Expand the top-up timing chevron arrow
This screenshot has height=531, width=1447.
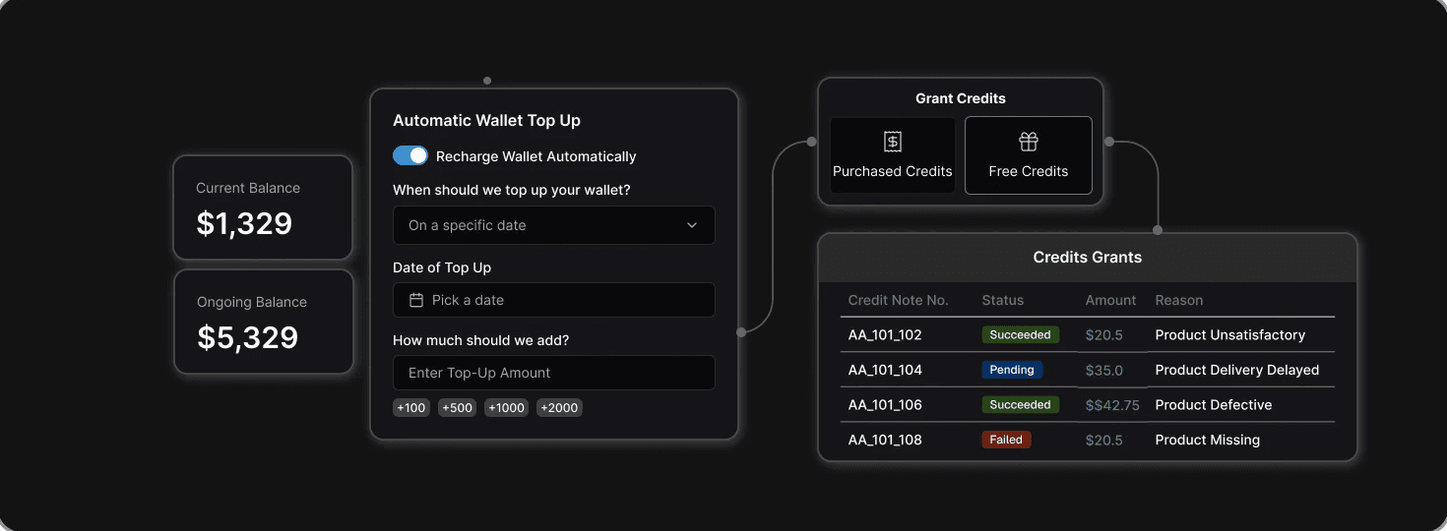tap(692, 225)
